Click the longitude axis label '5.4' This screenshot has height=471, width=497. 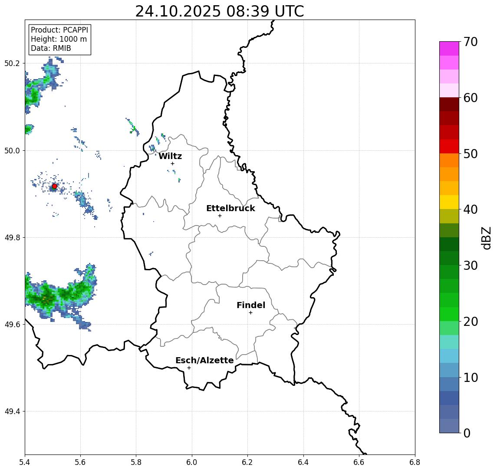click(25, 462)
